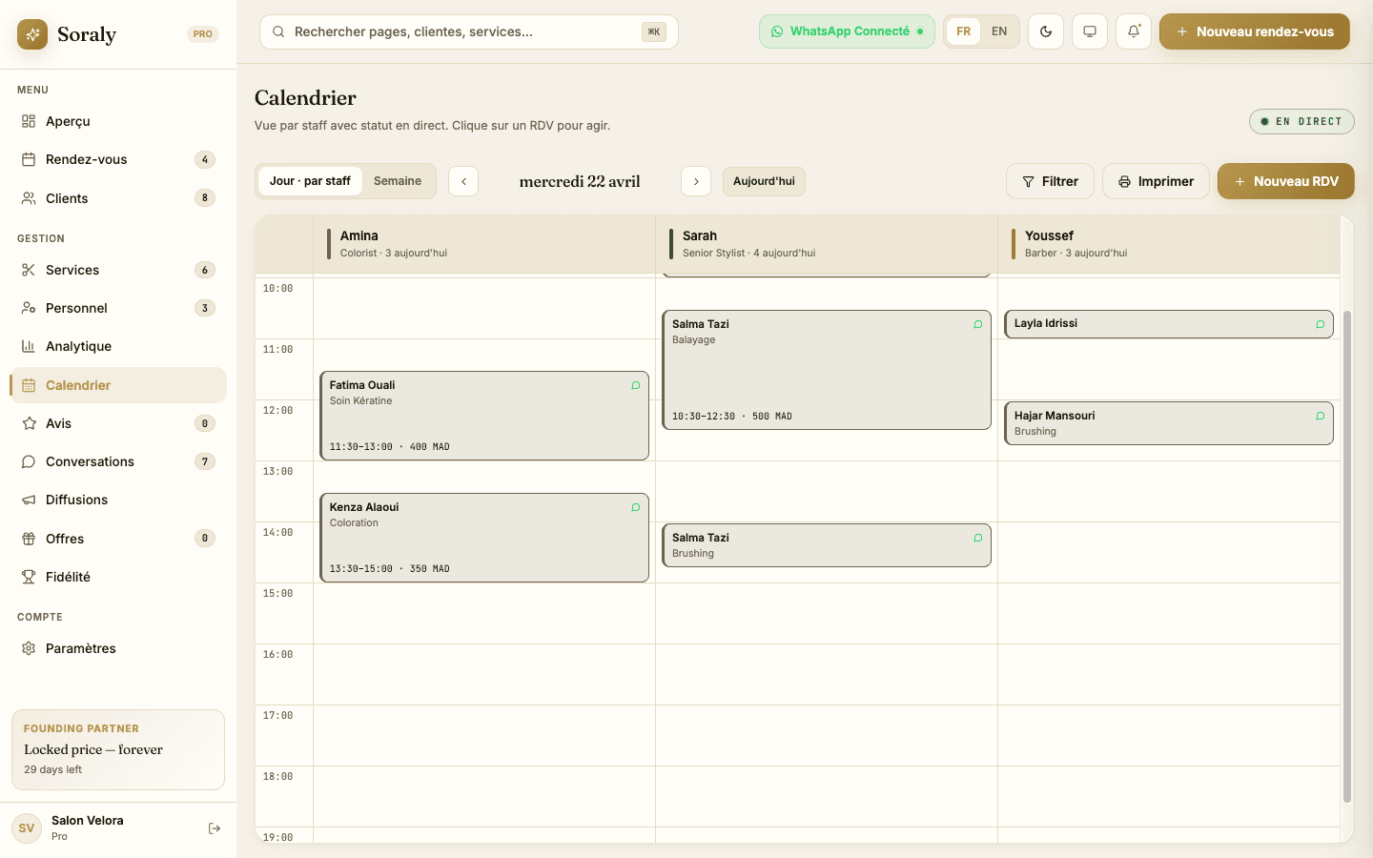Open the Diffusions section
The image size is (1373, 858).
(x=75, y=500)
